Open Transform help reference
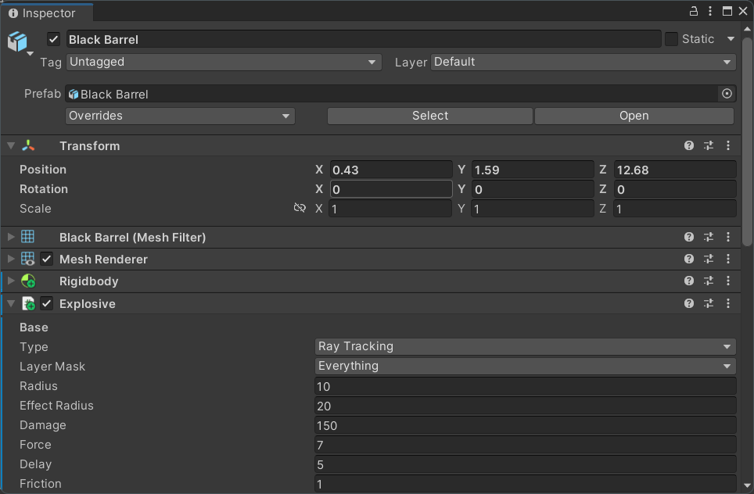The height and width of the screenshot is (494, 754). (x=688, y=145)
